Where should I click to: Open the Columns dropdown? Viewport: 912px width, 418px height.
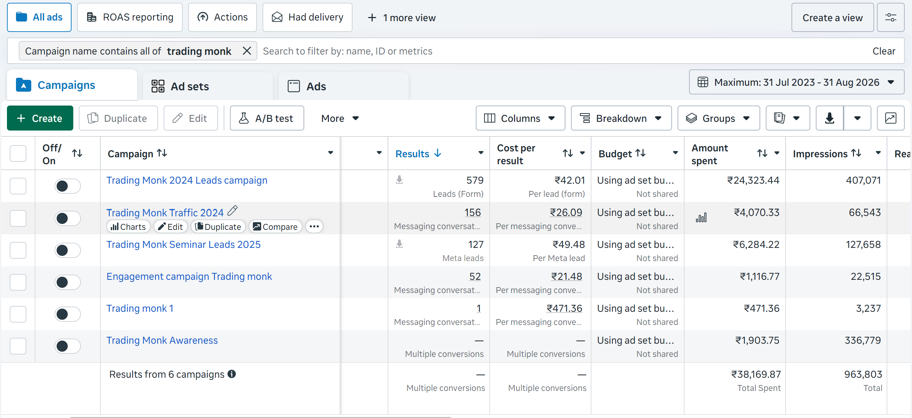click(521, 118)
